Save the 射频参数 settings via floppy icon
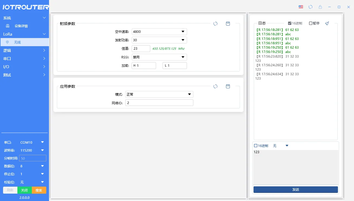Viewport: 354px width, 201px height. click(228, 24)
